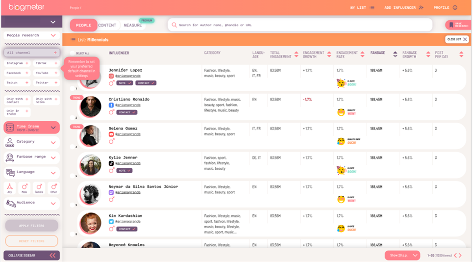Image resolution: width=473 pixels, height=262 pixels.
Task: Click the author search field
Action: (300, 25)
